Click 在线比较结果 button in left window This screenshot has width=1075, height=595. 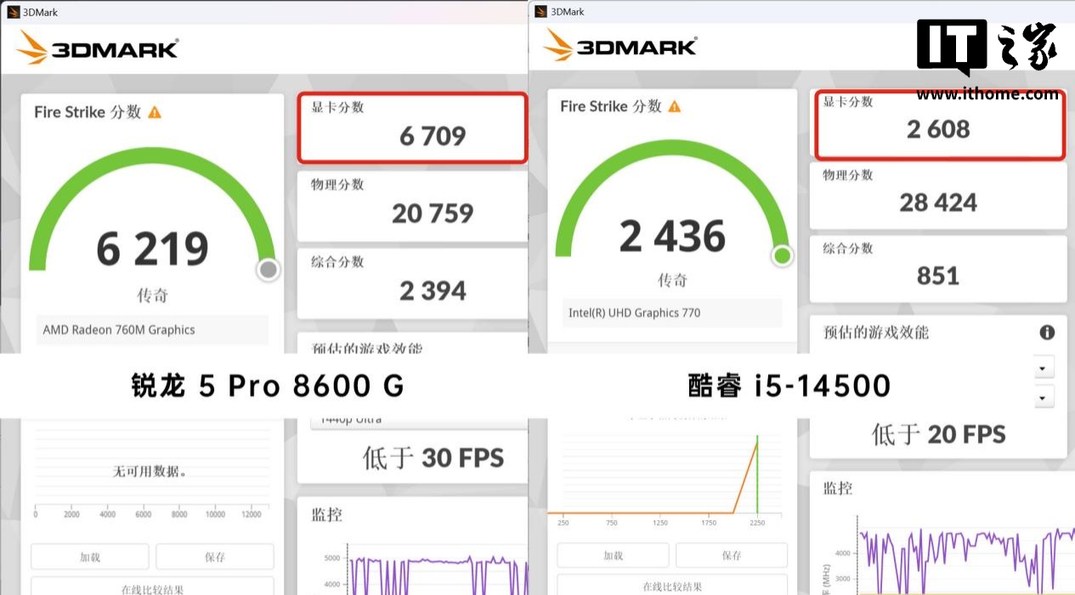coord(152,586)
